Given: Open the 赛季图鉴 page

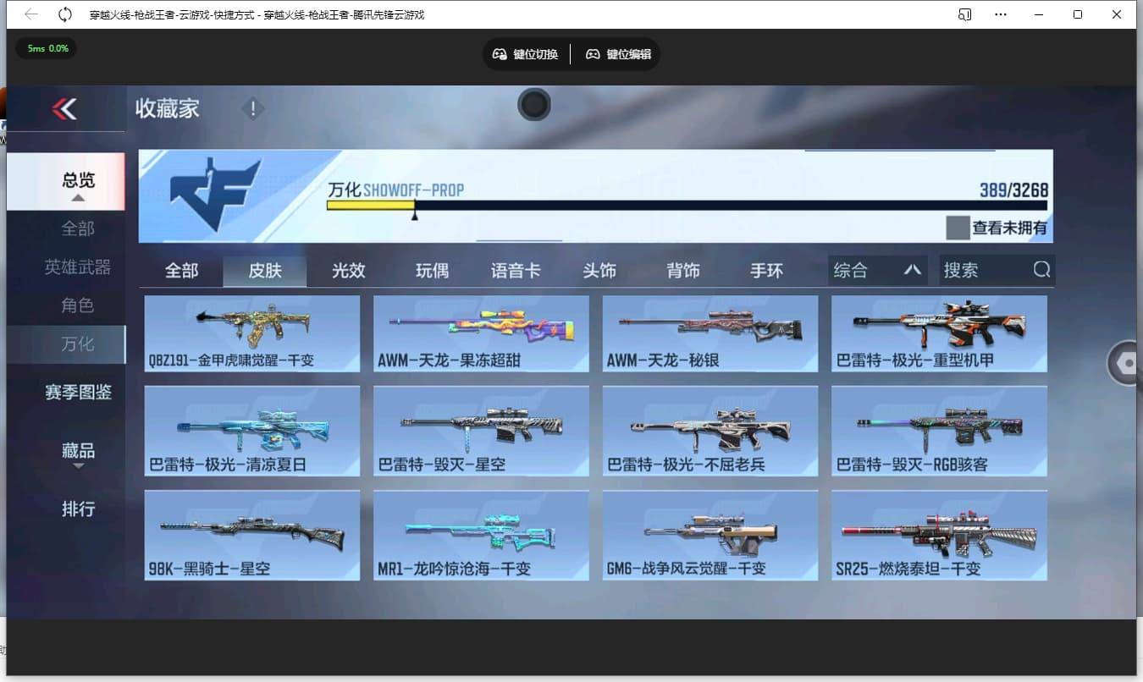Looking at the screenshot, I should tap(77, 392).
